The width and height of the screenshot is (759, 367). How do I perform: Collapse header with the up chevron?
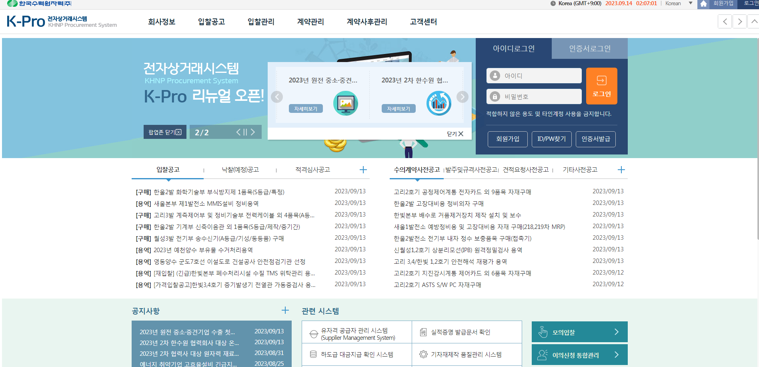tap(754, 22)
